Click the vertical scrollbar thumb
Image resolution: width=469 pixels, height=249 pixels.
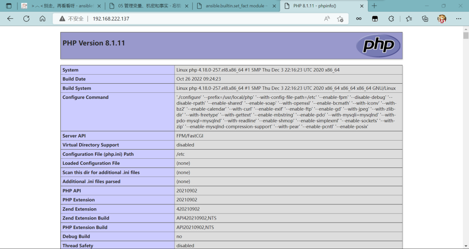466,36
